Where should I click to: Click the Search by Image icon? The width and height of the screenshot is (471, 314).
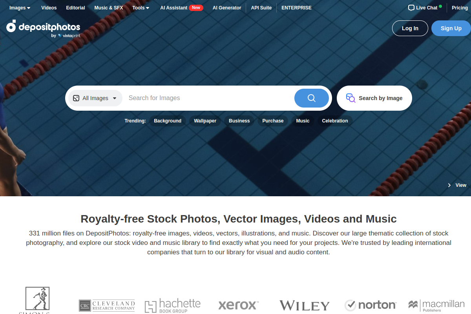tap(351, 98)
